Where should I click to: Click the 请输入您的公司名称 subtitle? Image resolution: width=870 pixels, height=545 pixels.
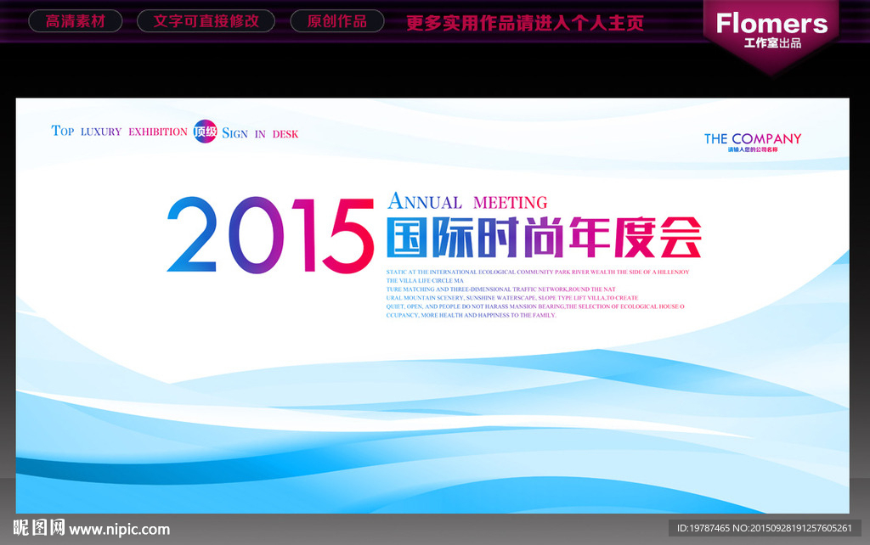tap(753, 149)
